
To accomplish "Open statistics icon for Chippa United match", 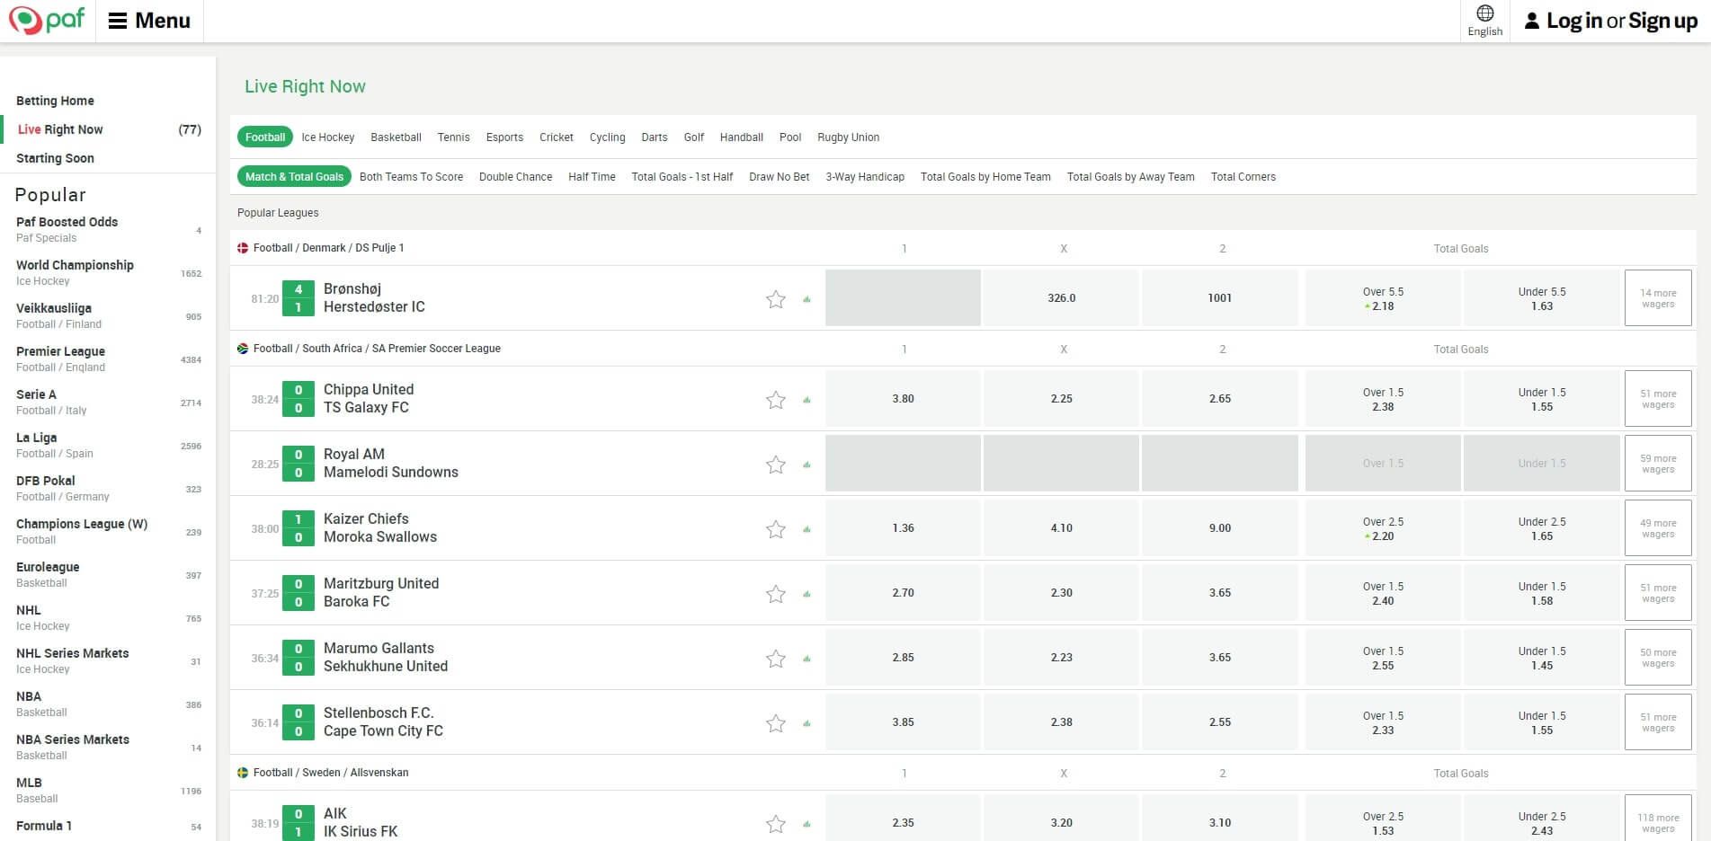I will (x=806, y=400).
